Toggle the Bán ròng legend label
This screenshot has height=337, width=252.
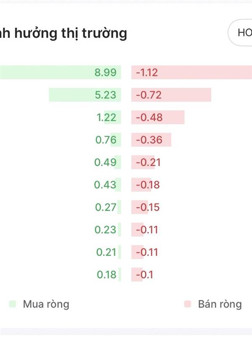coord(220,304)
